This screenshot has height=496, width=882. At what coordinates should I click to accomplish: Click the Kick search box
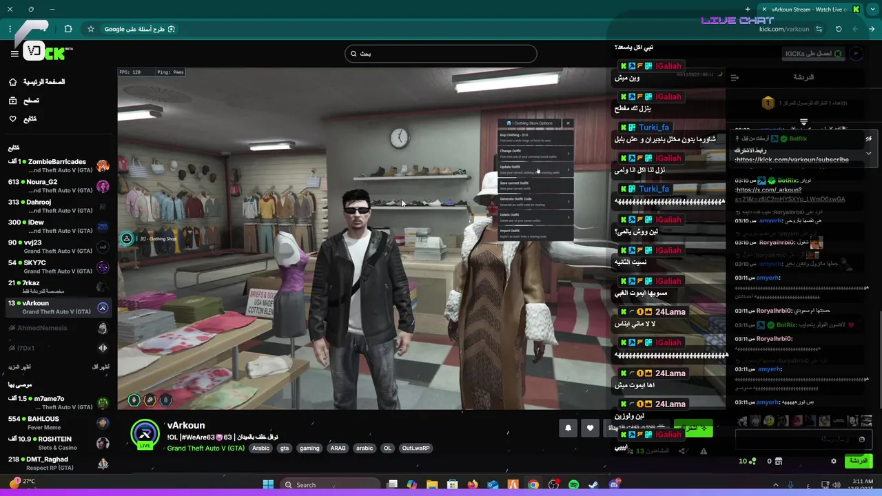440,54
